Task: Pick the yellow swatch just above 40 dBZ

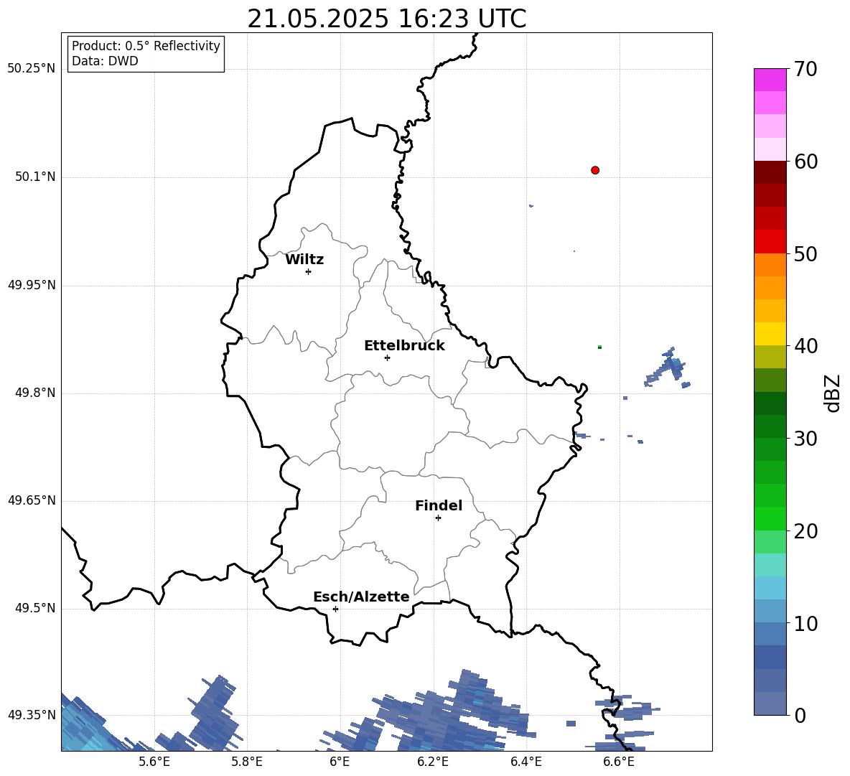Action: tap(770, 334)
